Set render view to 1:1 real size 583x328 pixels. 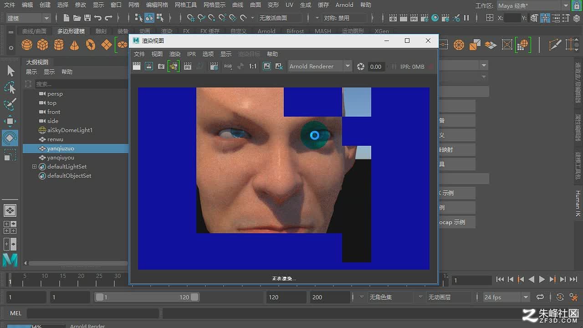coord(253,67)
